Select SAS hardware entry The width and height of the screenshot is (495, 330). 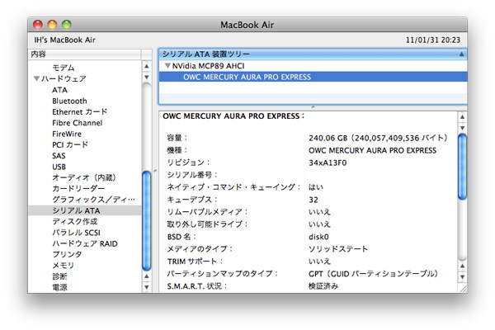(x=59, y=156)
